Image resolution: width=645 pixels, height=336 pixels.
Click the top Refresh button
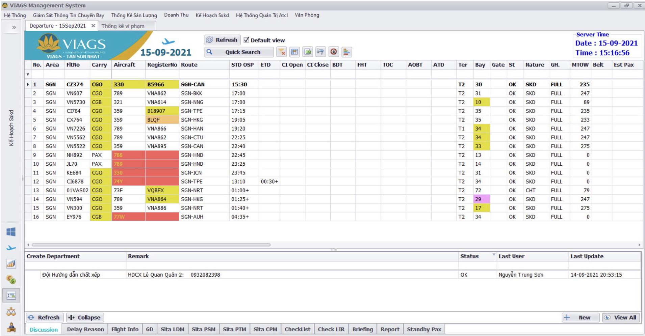point(223,40)
